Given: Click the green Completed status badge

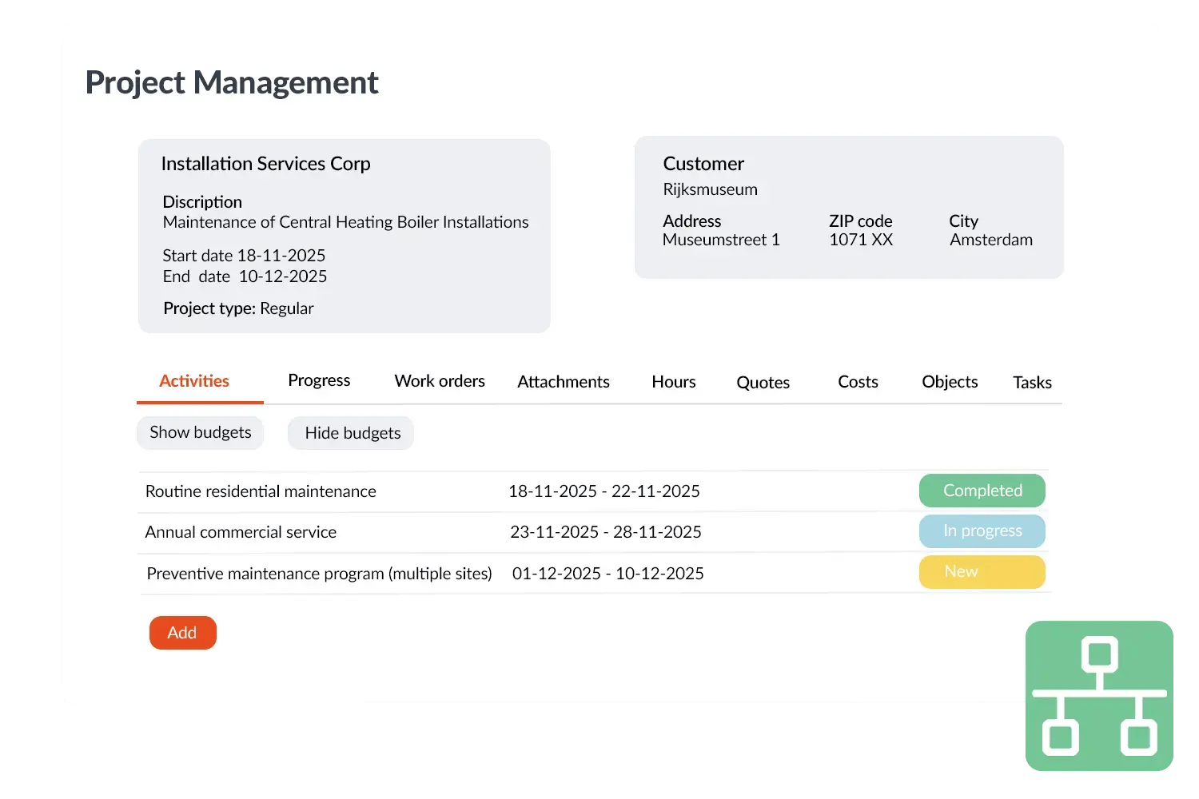Looking at the screenshot, I should pyautogui.click(x=982, y=491).
